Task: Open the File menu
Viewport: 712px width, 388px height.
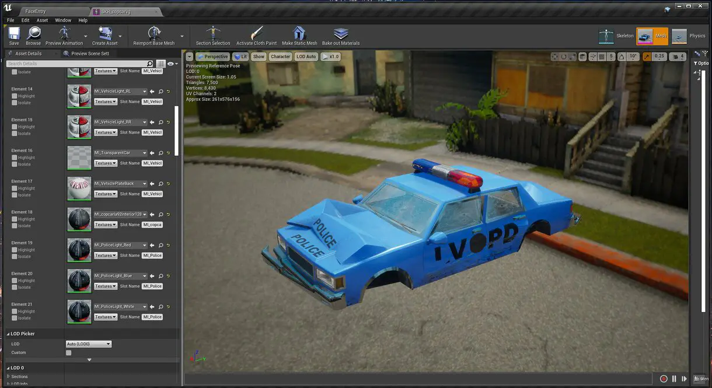Action: click(x=11, y=20)
